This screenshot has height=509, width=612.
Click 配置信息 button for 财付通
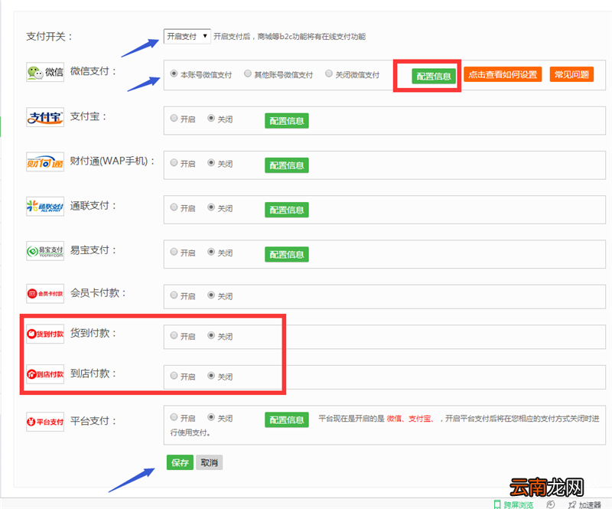point(286,165)
